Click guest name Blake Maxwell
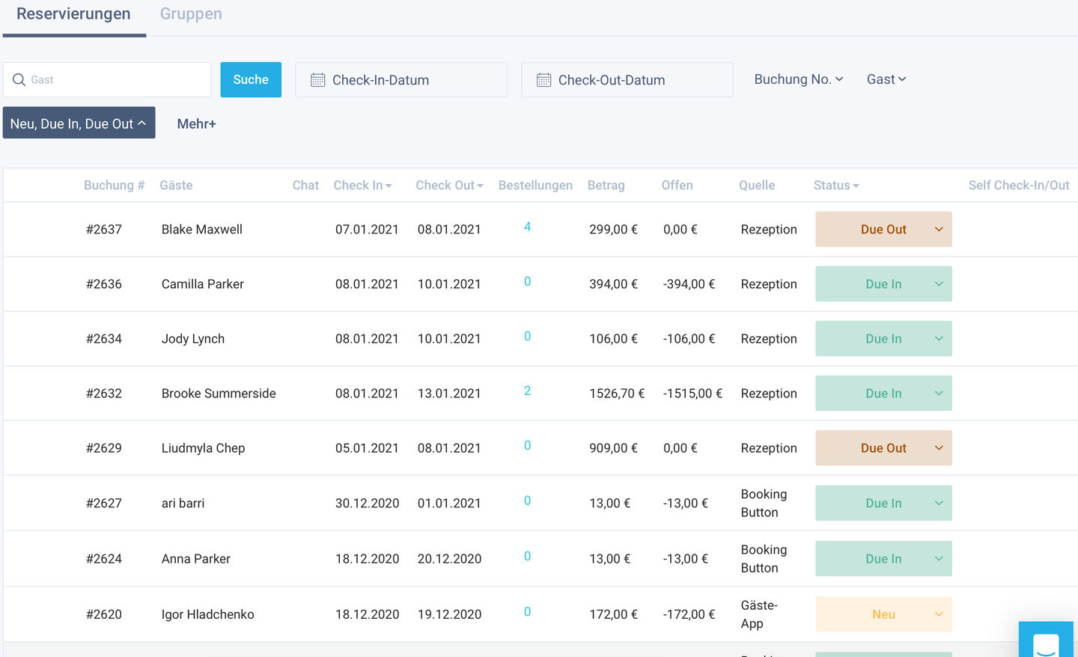Viewport: 1078px width, 657px height. click(202, 230)
